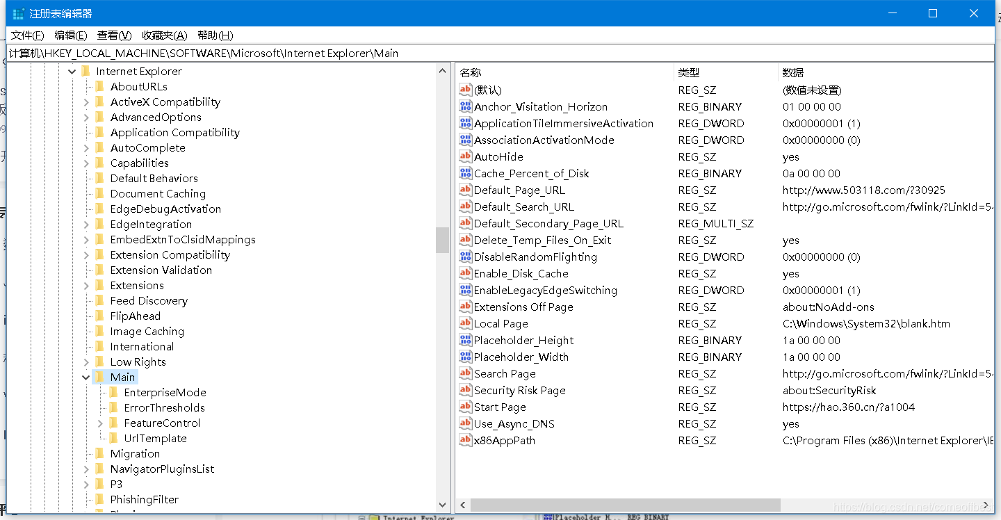Click the icon of Local Page value
Viewport: 1001px width, 520px height.
point(466,323)
